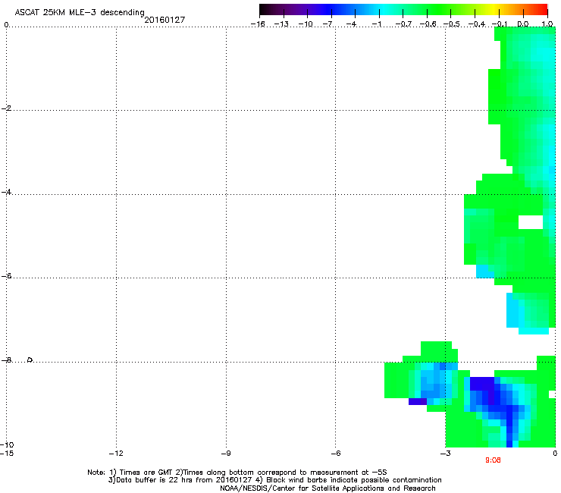Click the red end of the color bar

coord(543,9)
